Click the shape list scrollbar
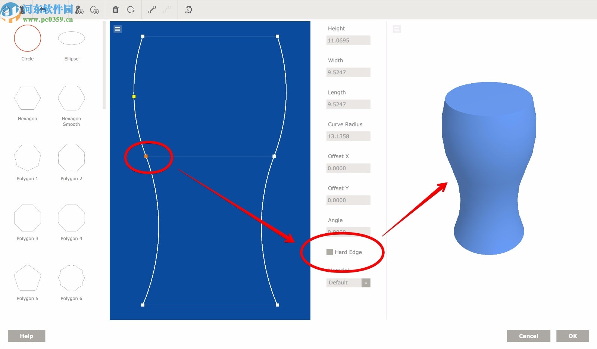 click(x=104, y=65)
